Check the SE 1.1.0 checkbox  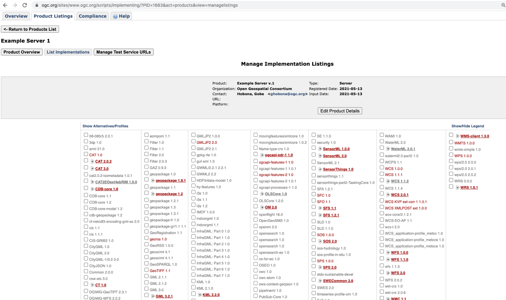tap(314, 135)
